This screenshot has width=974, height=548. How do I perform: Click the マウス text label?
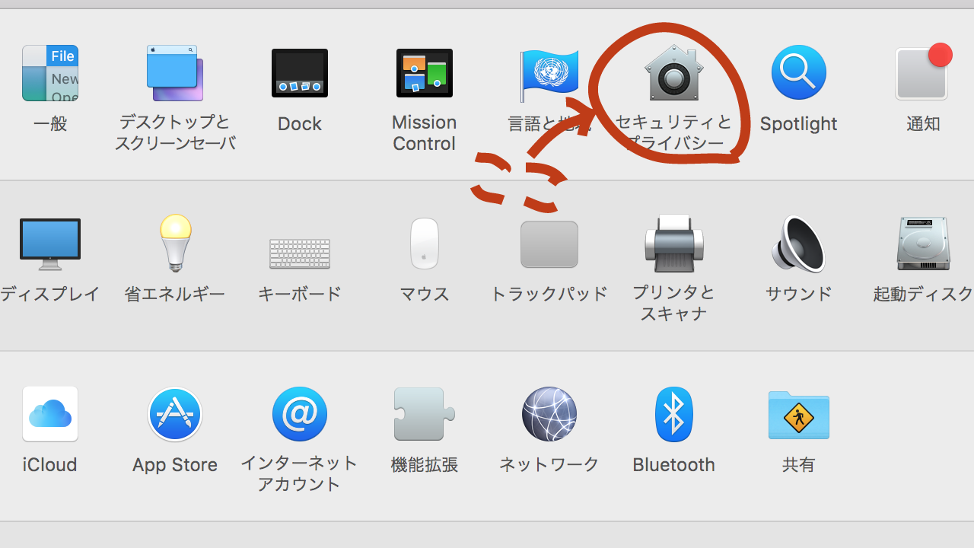click(425, 294)
